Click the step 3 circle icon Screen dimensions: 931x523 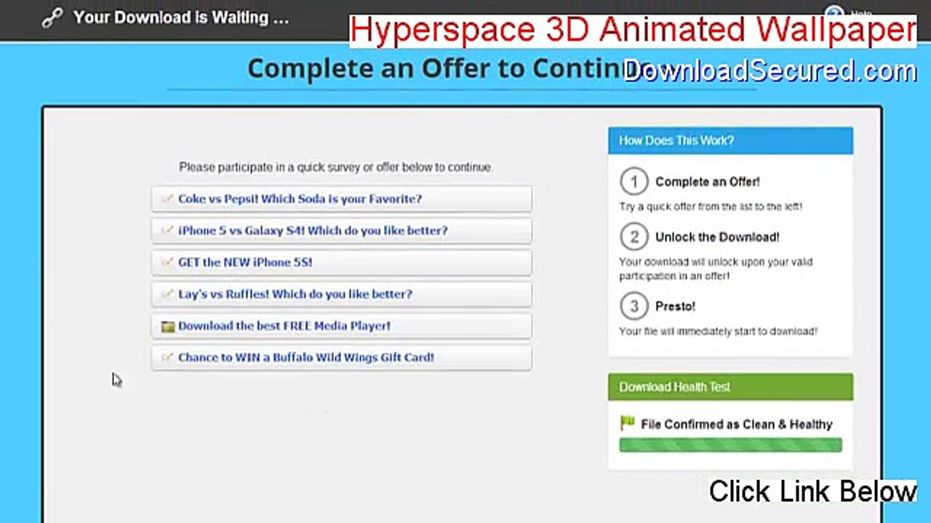(634, 307)
